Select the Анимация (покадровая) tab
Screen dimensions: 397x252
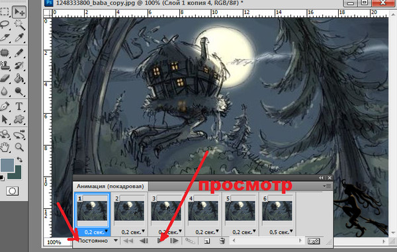click(110, 187)
